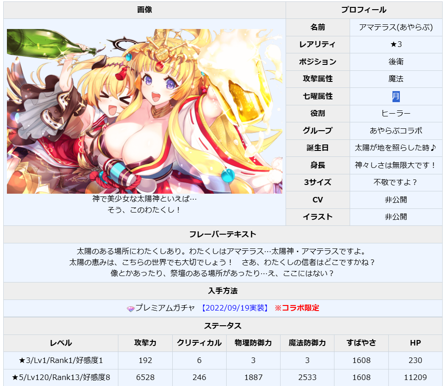Click attack value 6528
Image resolution: width=445 pixels, height=386 pixels.
(x=145, y=378)
